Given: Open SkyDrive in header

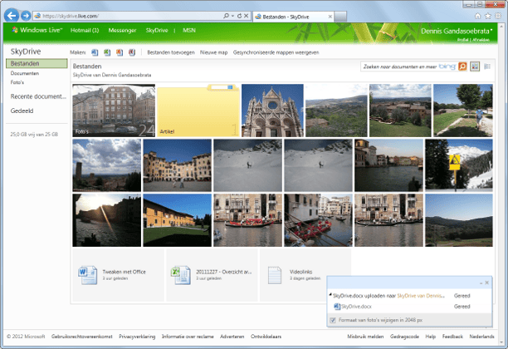Looking at the screenshot, I should tap(157, 30).
